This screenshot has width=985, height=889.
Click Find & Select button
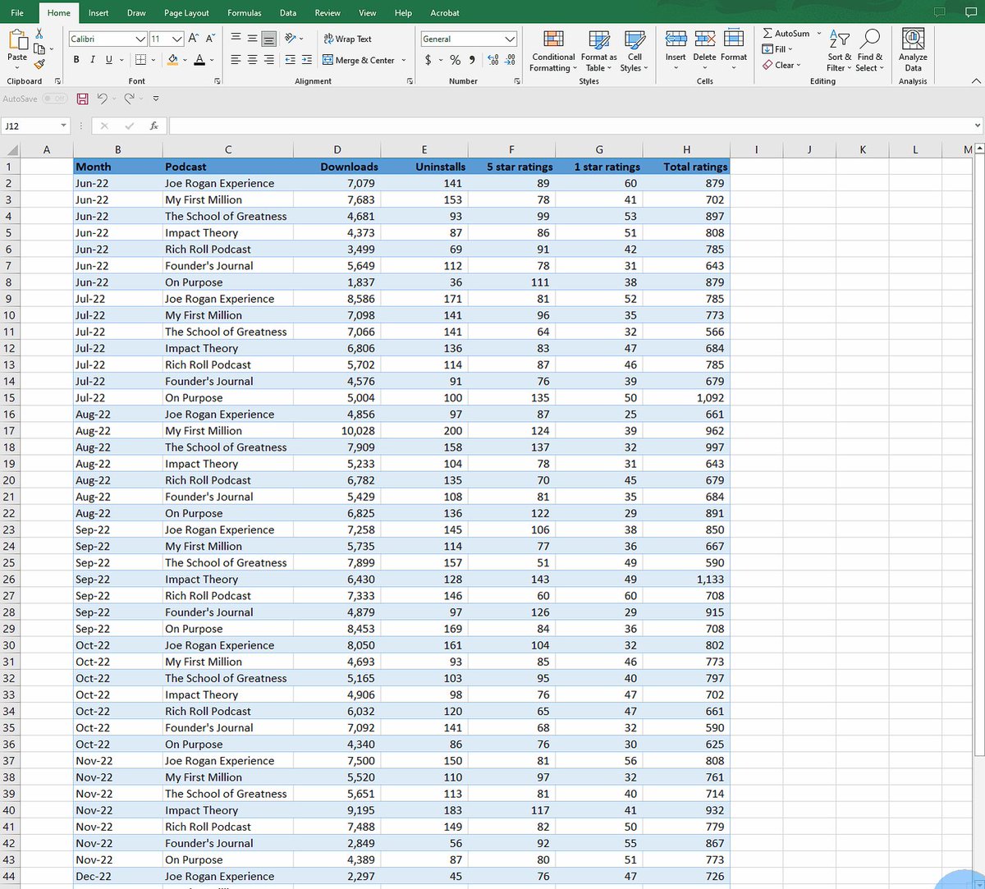[870, 51]
